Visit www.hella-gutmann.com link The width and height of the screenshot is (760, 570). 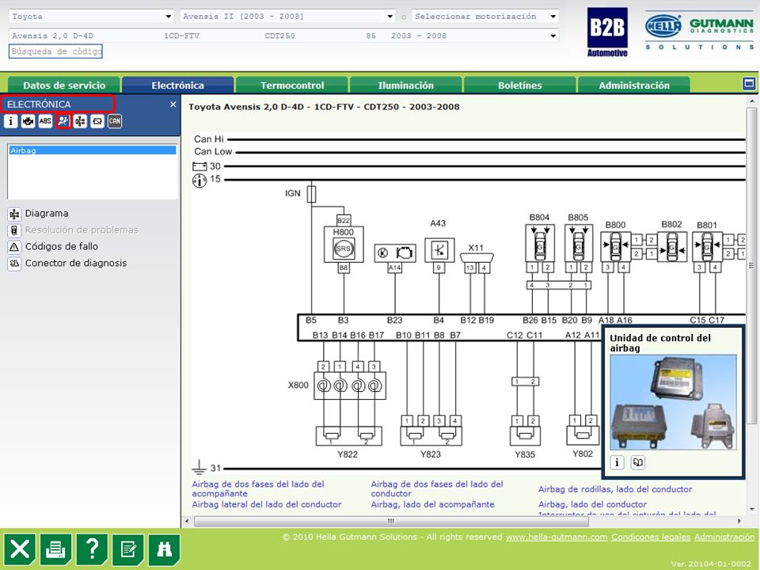[x=557, y=537]
